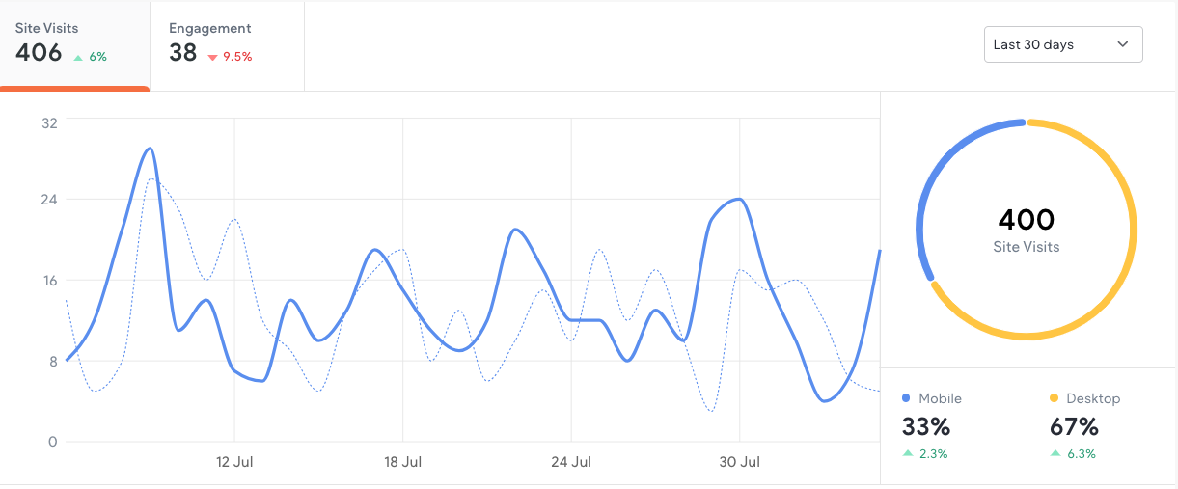This screenshot has height=489, width=1178.
Task: Select the Site Visits tab
Action: pyautogui.click(x=74, y=43)
